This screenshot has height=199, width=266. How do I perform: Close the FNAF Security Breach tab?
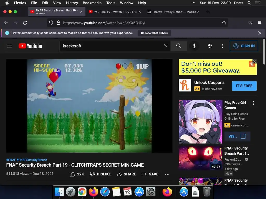coord(81,12)
